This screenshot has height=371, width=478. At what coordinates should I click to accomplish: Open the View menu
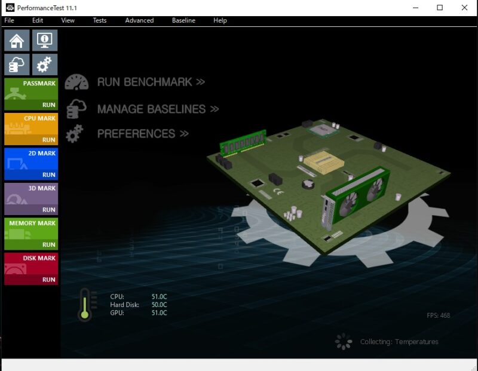pos(68,20)
